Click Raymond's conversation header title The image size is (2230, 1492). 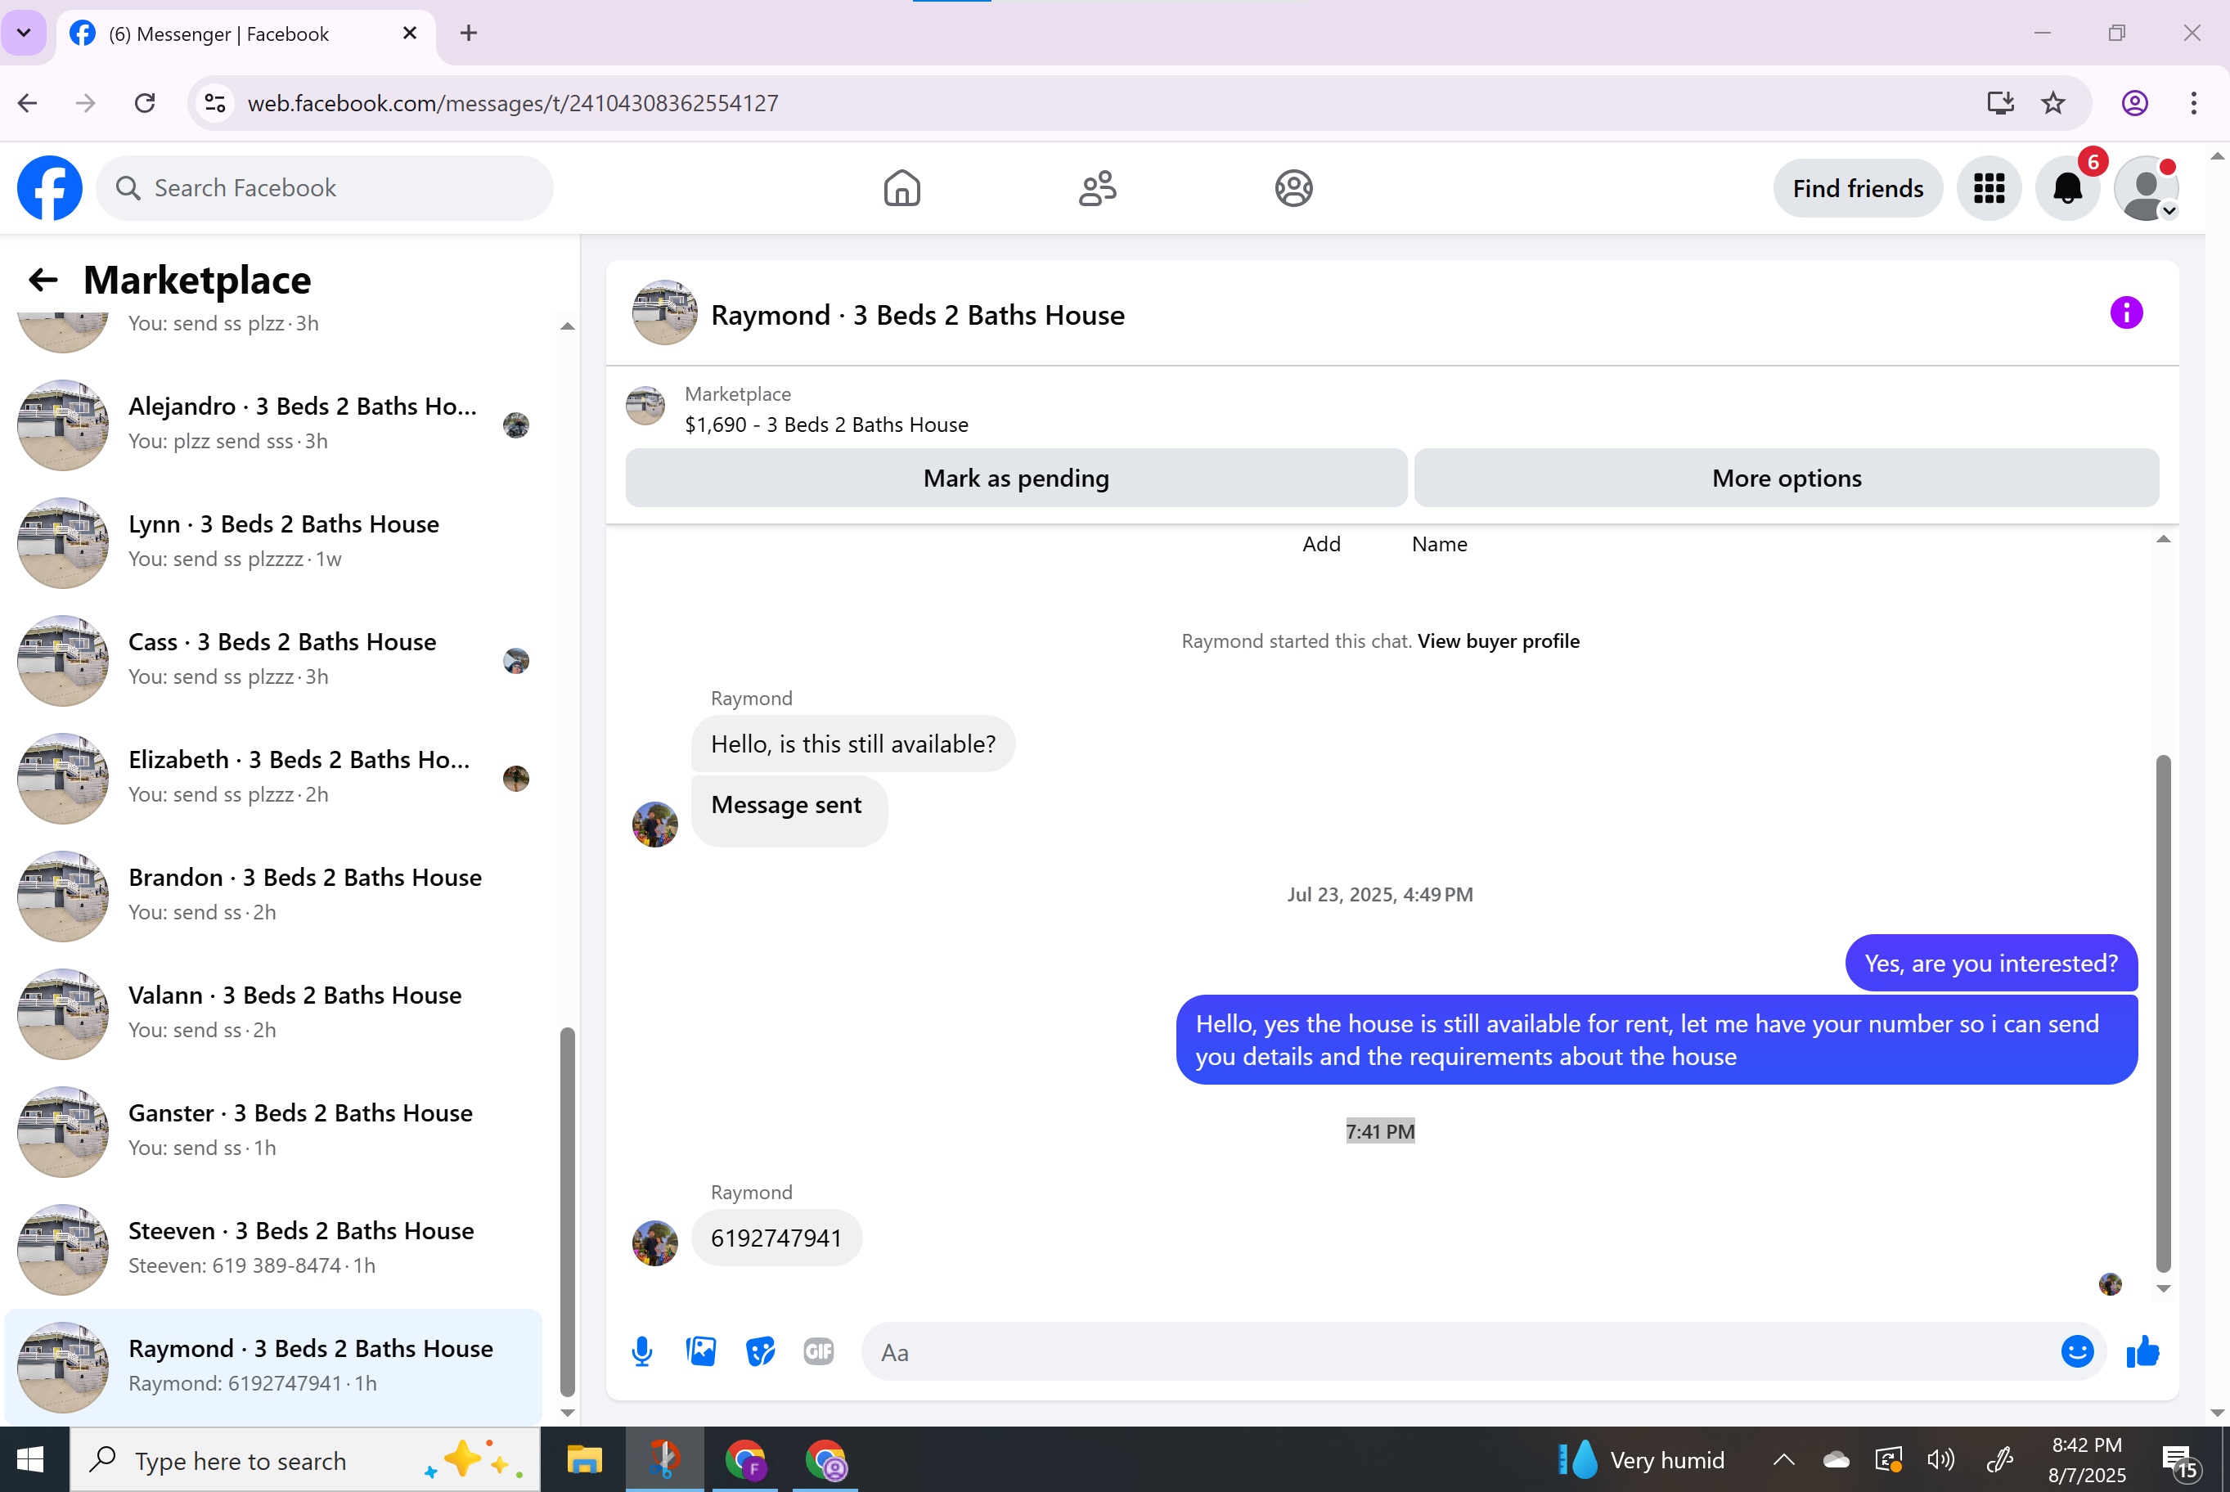tap(917, 315)
